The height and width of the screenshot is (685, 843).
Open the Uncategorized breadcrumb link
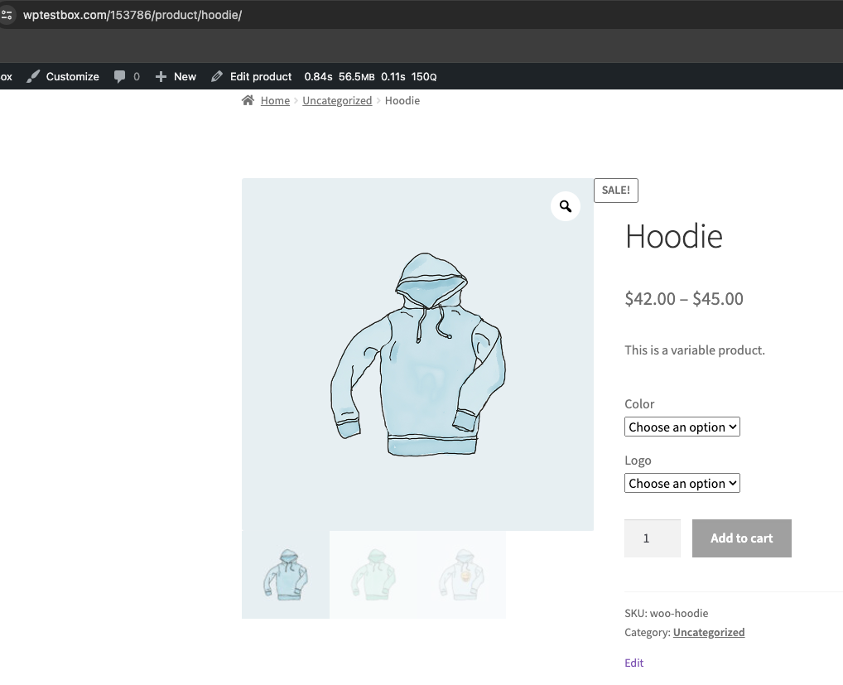[x=337, y=100]
